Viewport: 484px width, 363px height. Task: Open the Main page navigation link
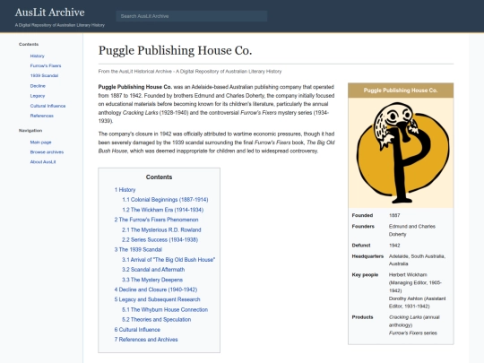40,143
